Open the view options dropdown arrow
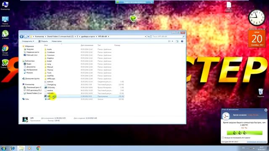Viewport: 269px width, 151px height. click(x=172, y=41)
